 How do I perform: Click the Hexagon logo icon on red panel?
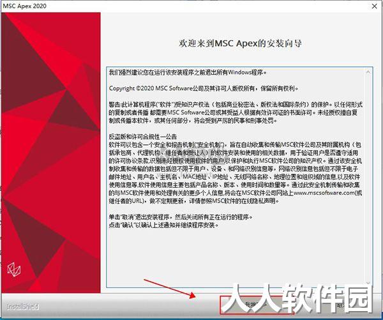(13, 270)
